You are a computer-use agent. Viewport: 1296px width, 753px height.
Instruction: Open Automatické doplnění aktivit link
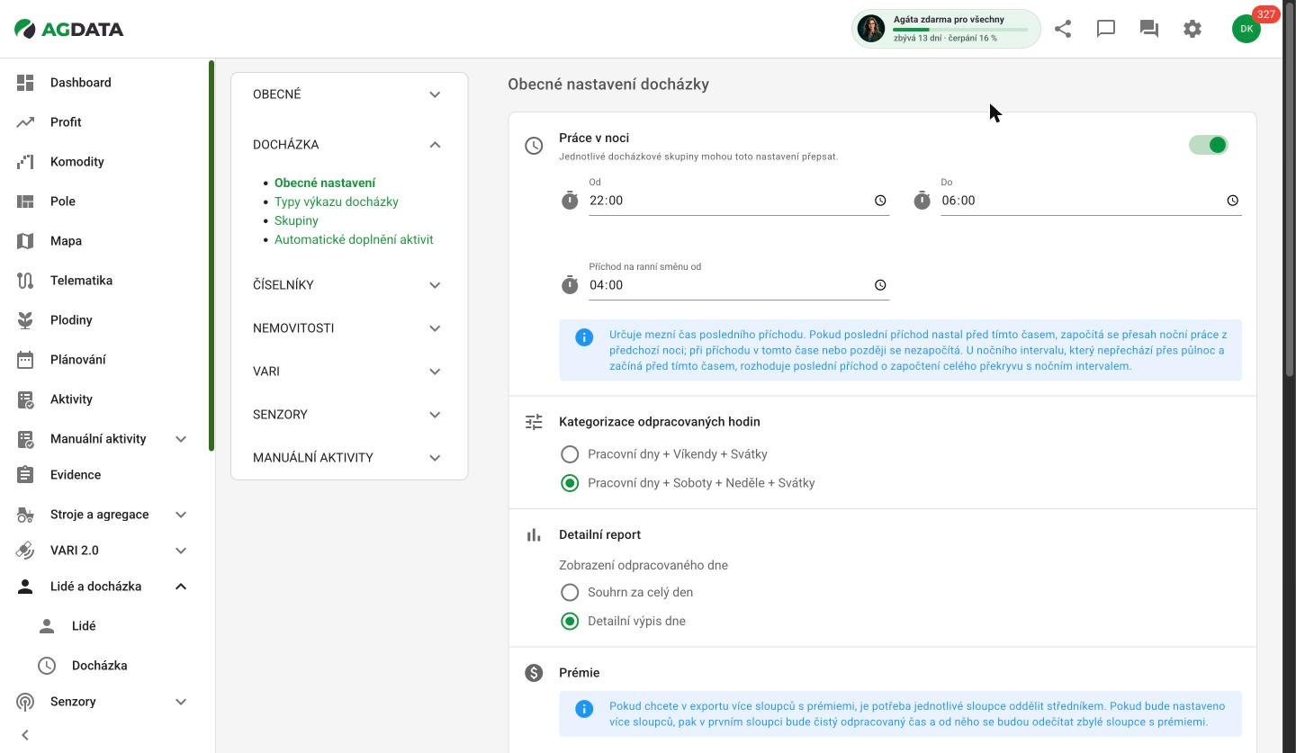coord(354,239)
